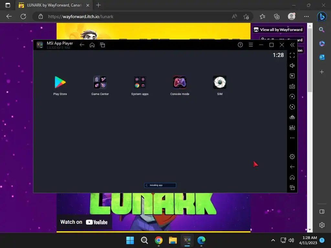Open App Player settings gear
This screenshot has height=248, width=331.
[x=292, y=157]
